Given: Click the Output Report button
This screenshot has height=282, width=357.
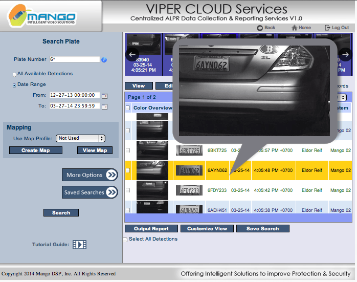Looking at the screenshot, I should 151,229.
